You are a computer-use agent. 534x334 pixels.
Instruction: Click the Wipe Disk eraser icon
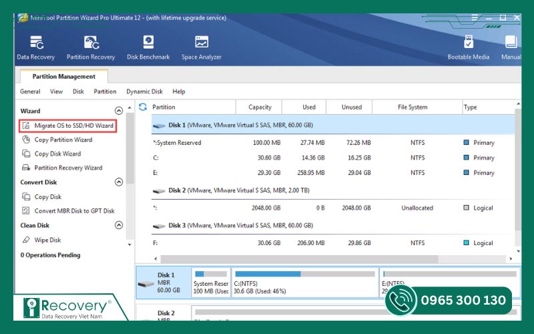(26, 240)
